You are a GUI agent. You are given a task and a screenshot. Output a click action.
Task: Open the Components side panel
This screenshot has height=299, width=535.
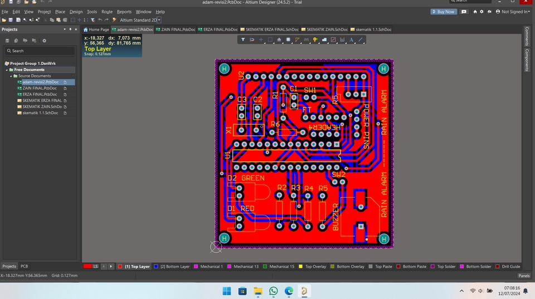(x=527, y=60)
